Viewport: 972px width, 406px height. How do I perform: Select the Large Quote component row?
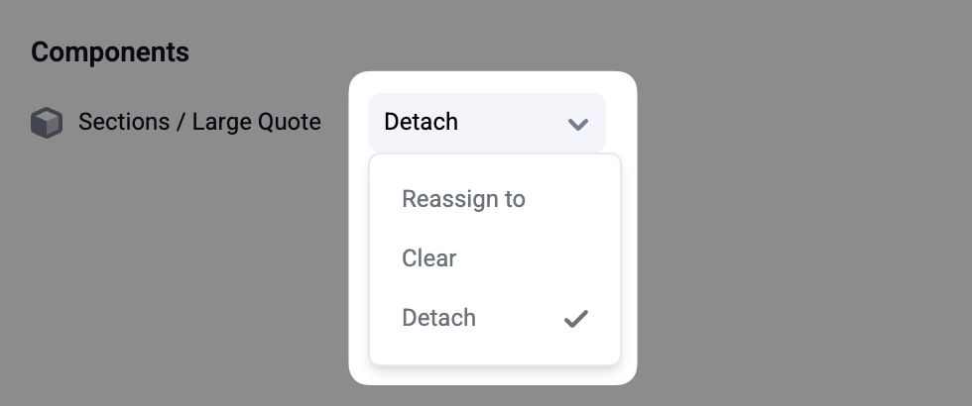pyautogui.click(x=199, y=123)
